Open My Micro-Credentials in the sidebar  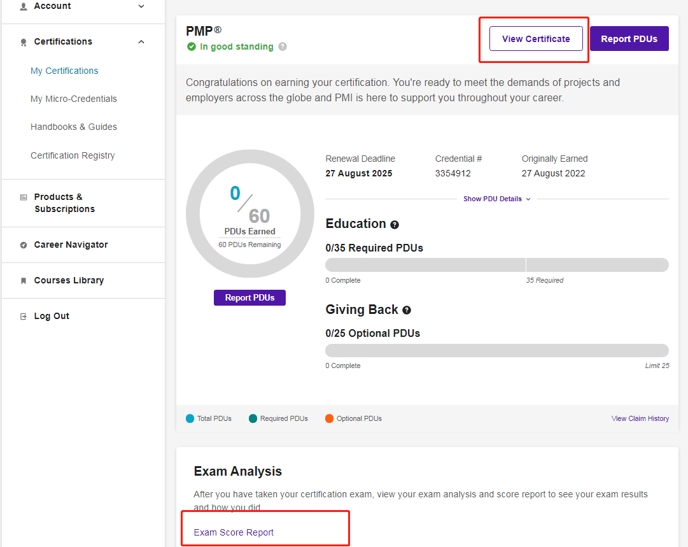click(74, 99)
